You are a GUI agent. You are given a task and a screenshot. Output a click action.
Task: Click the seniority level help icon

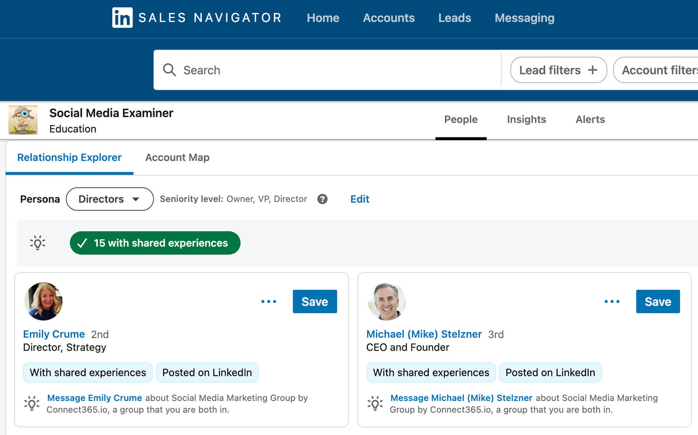pyautogui.click(x=322, y=199)
